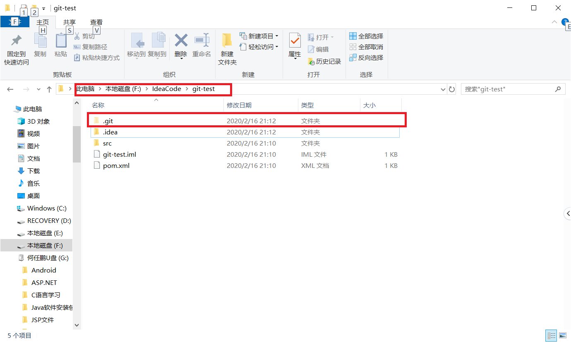Select the src folder
The width and height of the screenshot is (571, 342).
click(x=245, y=143)
